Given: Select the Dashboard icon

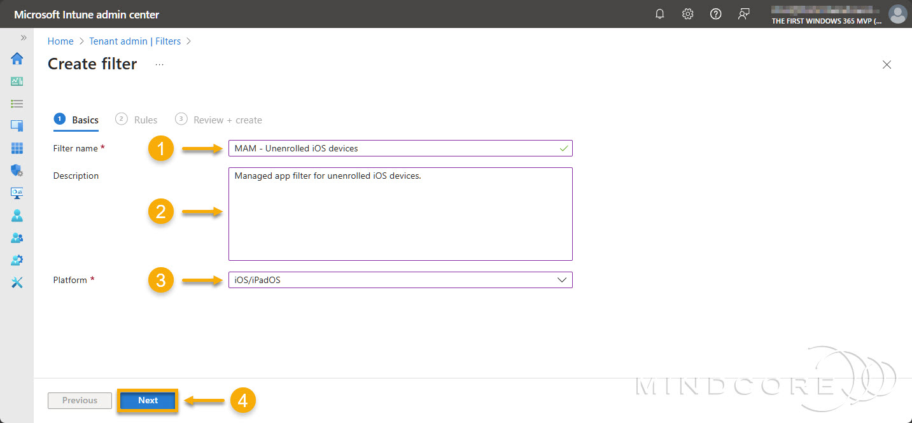Looking at the screenshot, I should tap(17, 81).
